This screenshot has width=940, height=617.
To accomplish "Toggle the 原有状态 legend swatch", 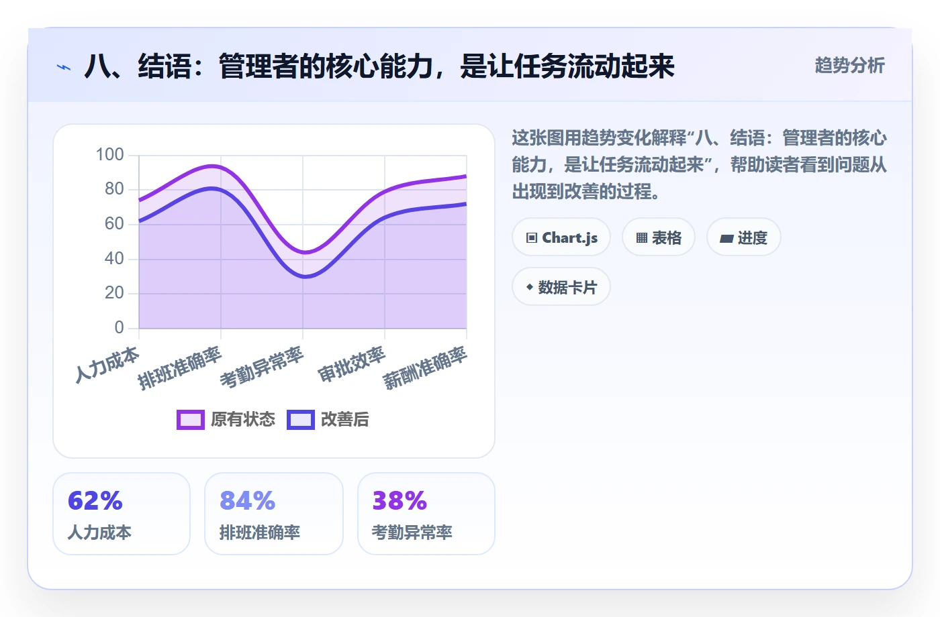I will tap(191, 420).
